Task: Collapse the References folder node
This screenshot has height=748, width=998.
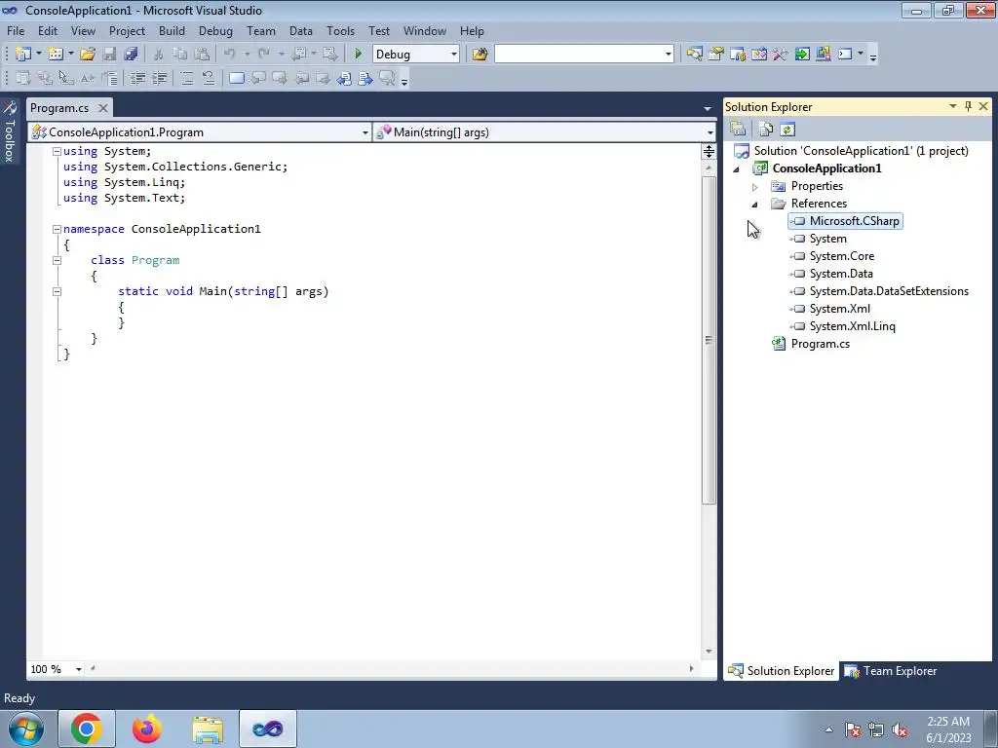Action: (755, 205)
